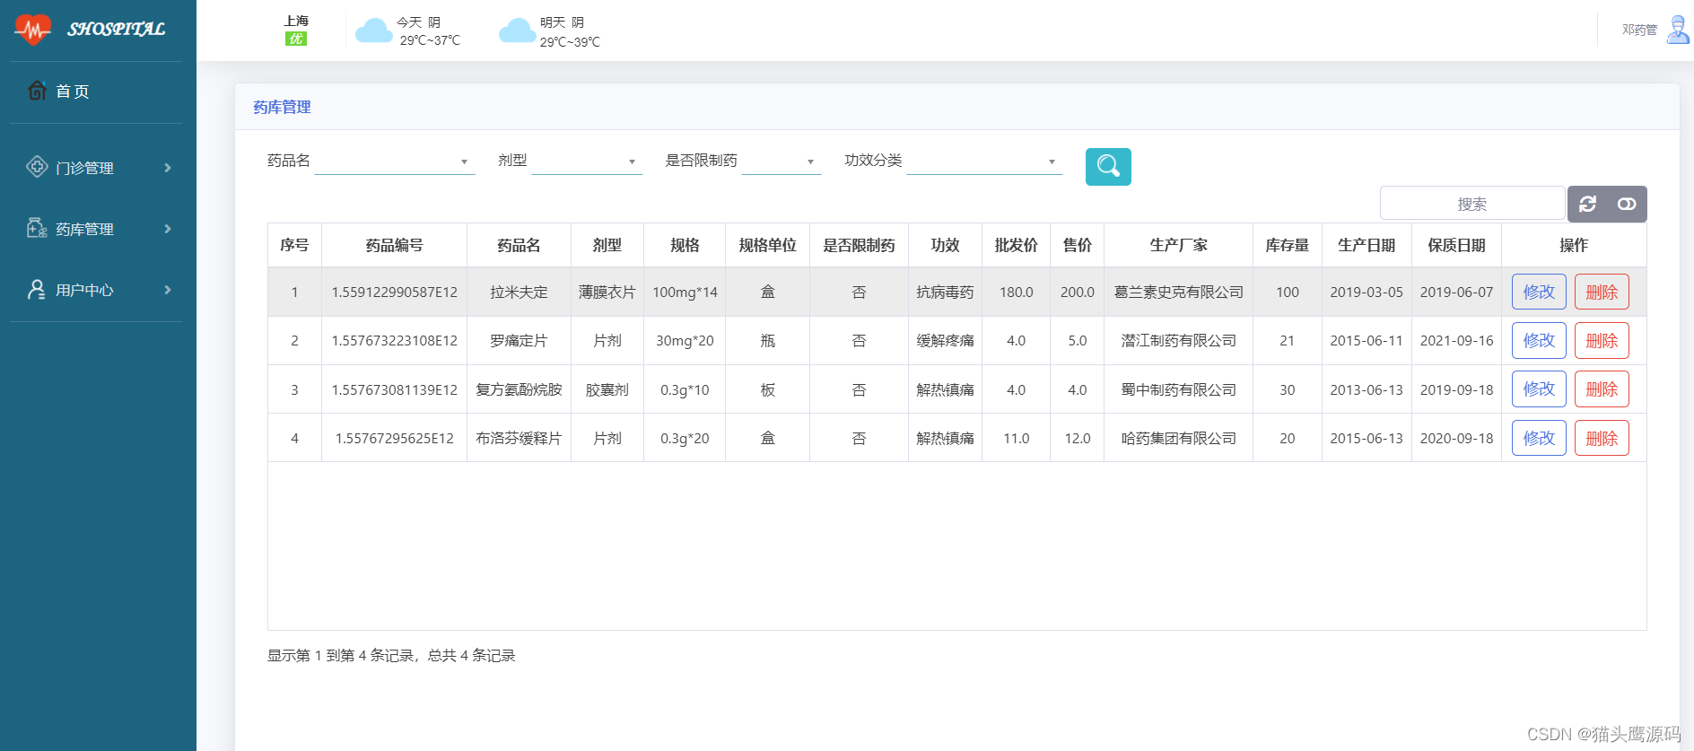Viewport: 1694px width, 751px height.
Task: Click the user avatar icon at top right
Action: pyautogui.click(x=1677, y=30)
